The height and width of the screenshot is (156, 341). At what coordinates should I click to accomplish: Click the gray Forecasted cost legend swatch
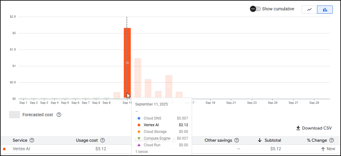pyautogui.click(x=15, y=115)
